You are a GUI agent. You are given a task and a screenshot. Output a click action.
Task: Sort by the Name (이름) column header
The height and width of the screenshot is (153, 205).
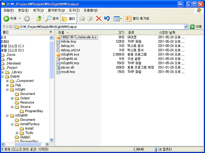point(78,32)
